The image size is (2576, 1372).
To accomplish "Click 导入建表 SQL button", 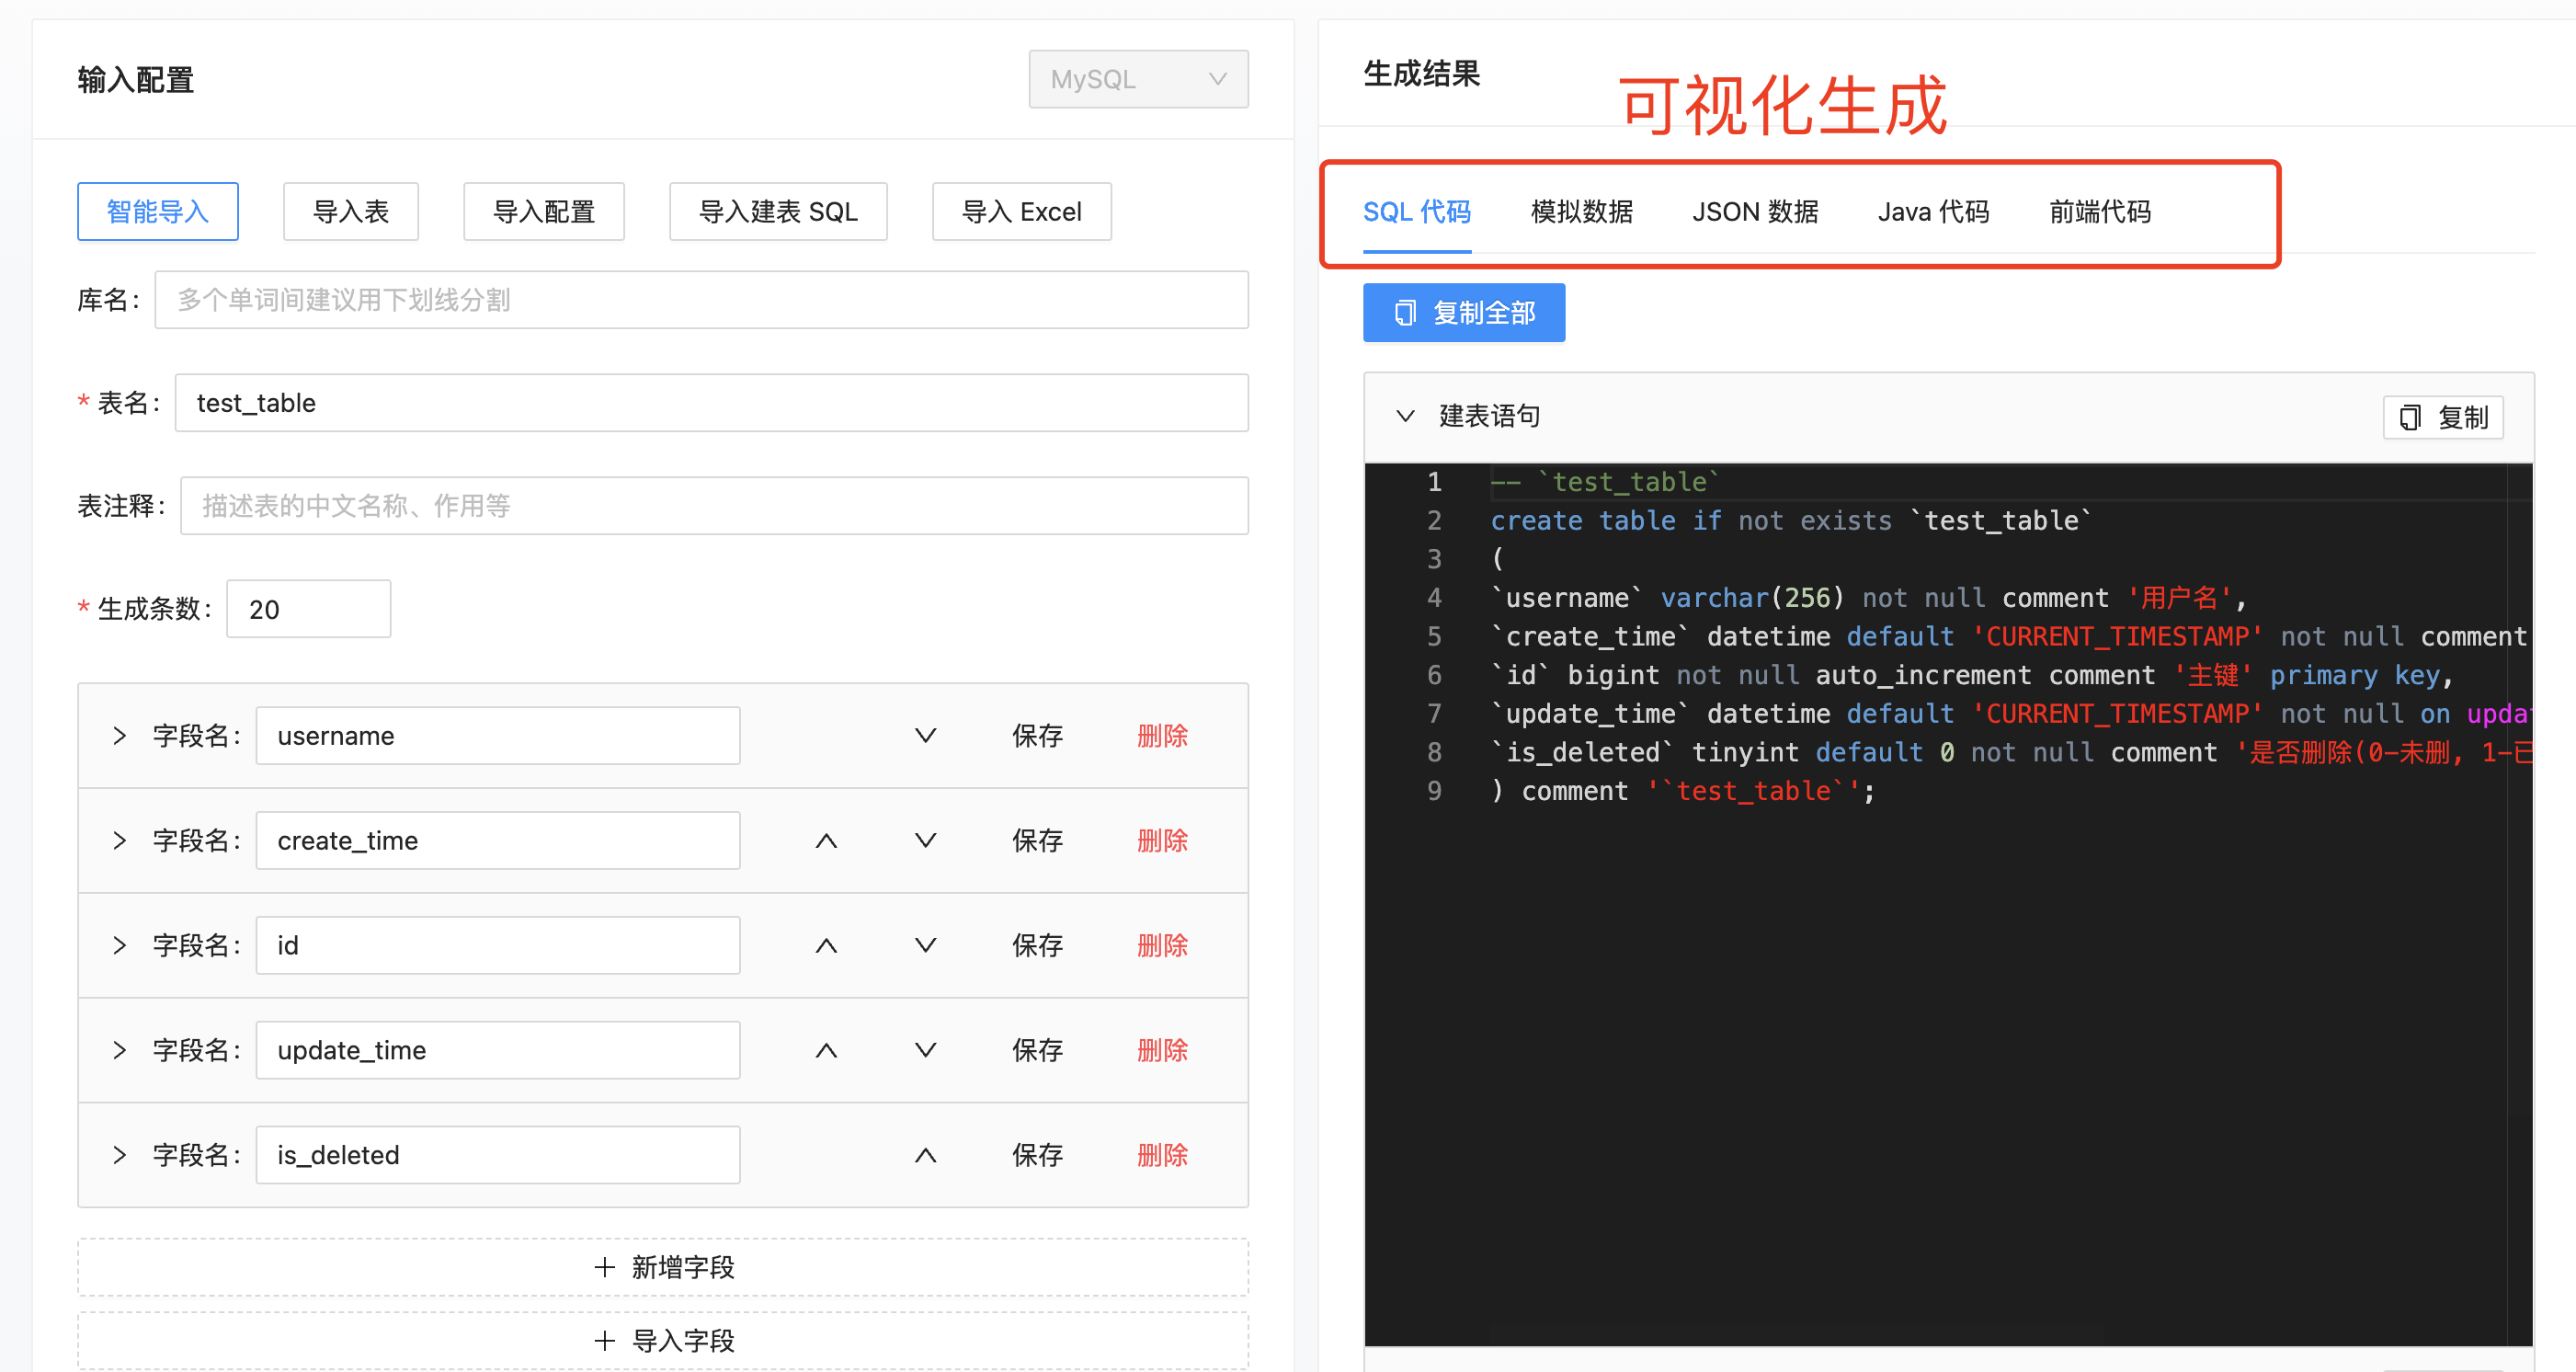I will coord(778,212).
